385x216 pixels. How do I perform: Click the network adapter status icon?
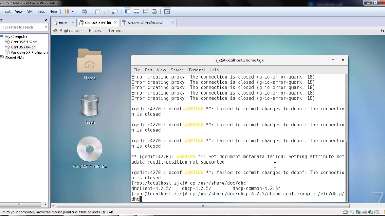click(x=358, y=212)
